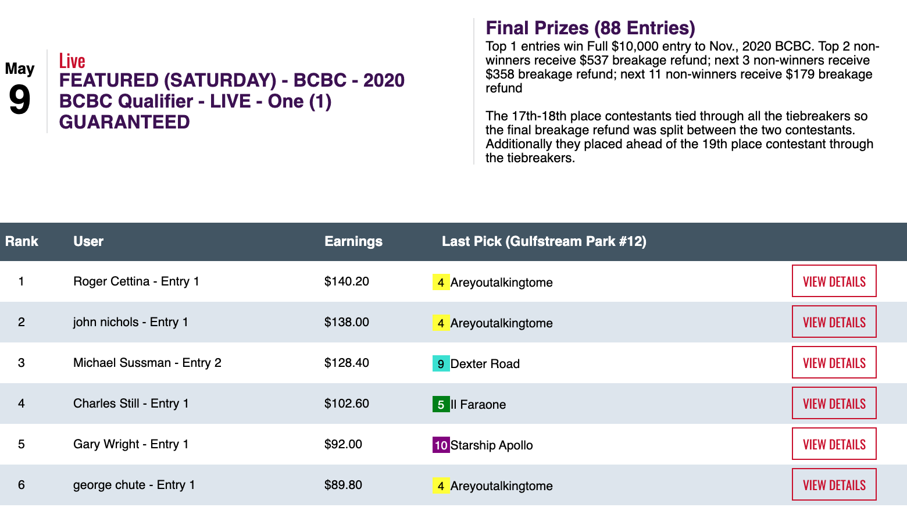Click the Last Pick Gulfstream Park column header
Screen dimensions: 907x507
pyautogui.click(x=544, y=241)
